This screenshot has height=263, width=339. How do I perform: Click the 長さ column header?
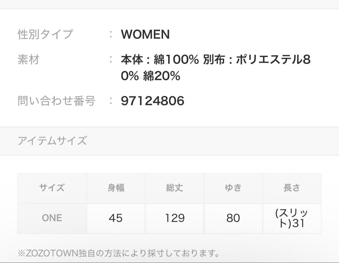292,188
